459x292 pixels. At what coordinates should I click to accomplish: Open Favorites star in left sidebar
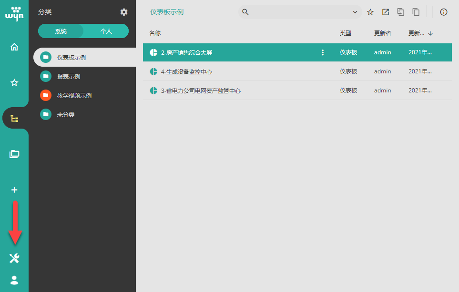click(x=14, y=82)
